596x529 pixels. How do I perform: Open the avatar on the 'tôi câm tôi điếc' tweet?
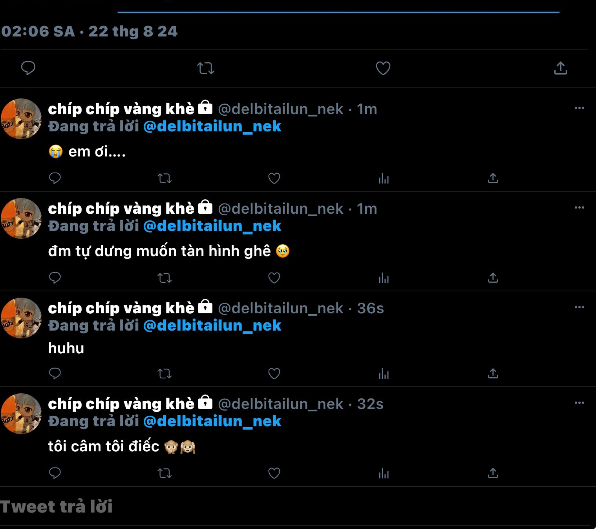21,414
